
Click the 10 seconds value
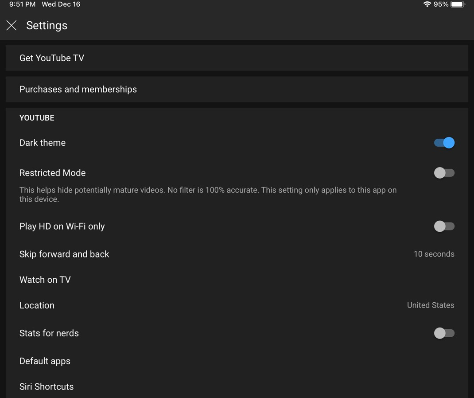pyautogui.click(x=434, y=254)
